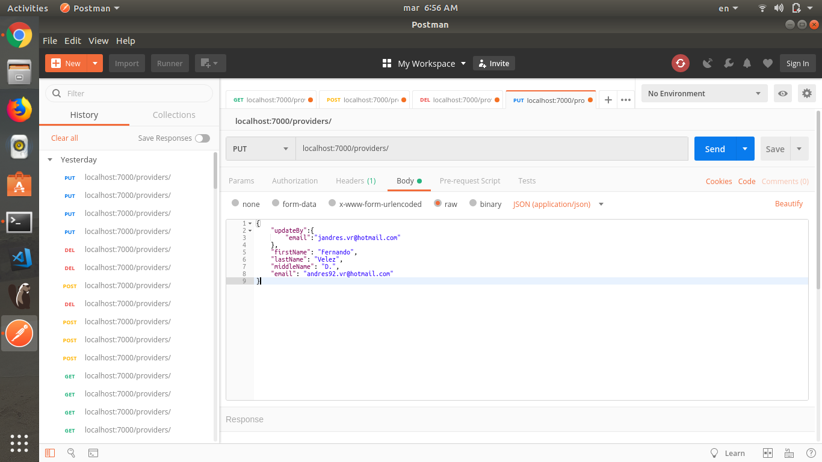This screenshot has width=822, height=462.
Task: Open Learn (bootcamp) in the status bar
Action: click(728, 453)
